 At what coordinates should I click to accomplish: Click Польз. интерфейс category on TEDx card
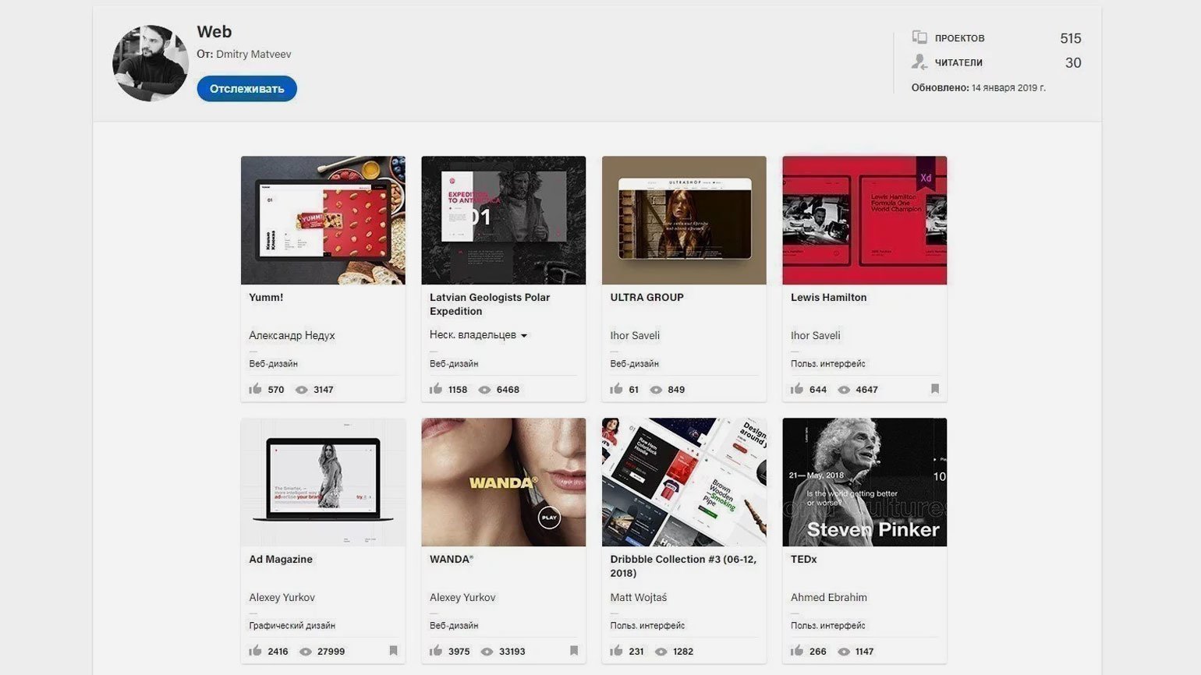coord(827,625)
